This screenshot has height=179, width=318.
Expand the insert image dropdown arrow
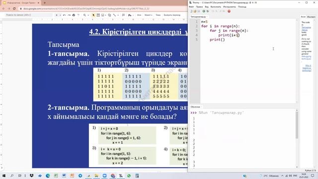106,15
